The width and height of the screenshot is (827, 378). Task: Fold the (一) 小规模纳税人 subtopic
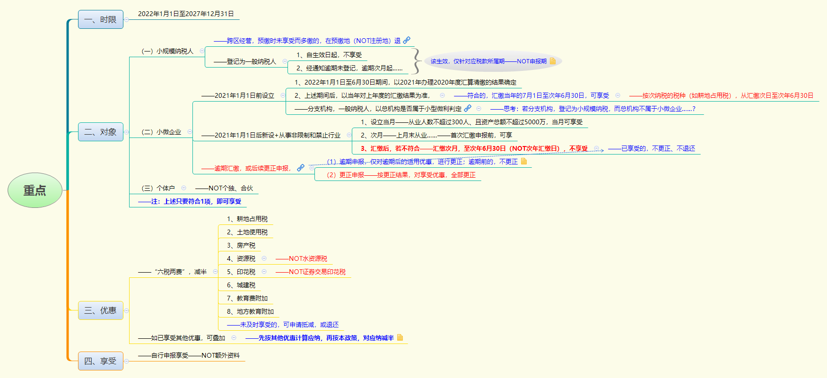(202, 51)
